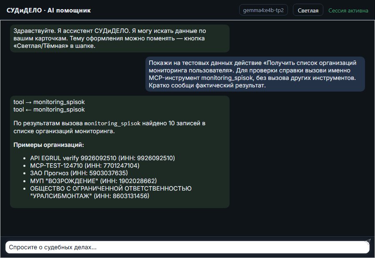Click the "Примеры организаций:" heading

point(49,145)
